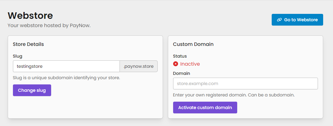This screenshot has height=126, width=333.
Task: Click the Slug field label
Action: pos(18,56)
